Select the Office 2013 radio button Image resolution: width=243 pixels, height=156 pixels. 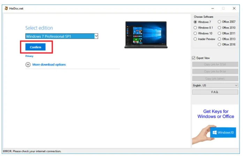219,39
